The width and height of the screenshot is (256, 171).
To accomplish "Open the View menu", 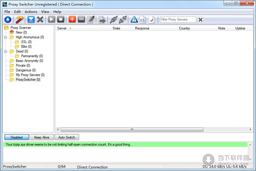I will click(x=45, y=12).
